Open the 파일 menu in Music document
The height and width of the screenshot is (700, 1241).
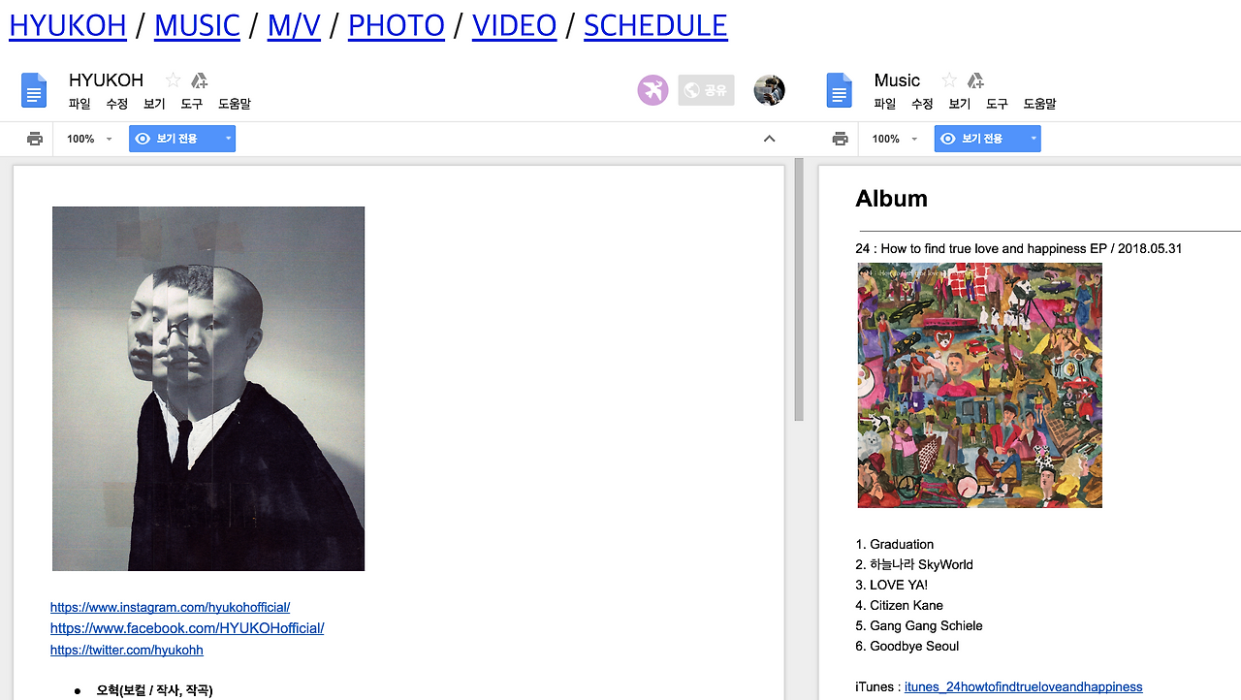(885, 104)
